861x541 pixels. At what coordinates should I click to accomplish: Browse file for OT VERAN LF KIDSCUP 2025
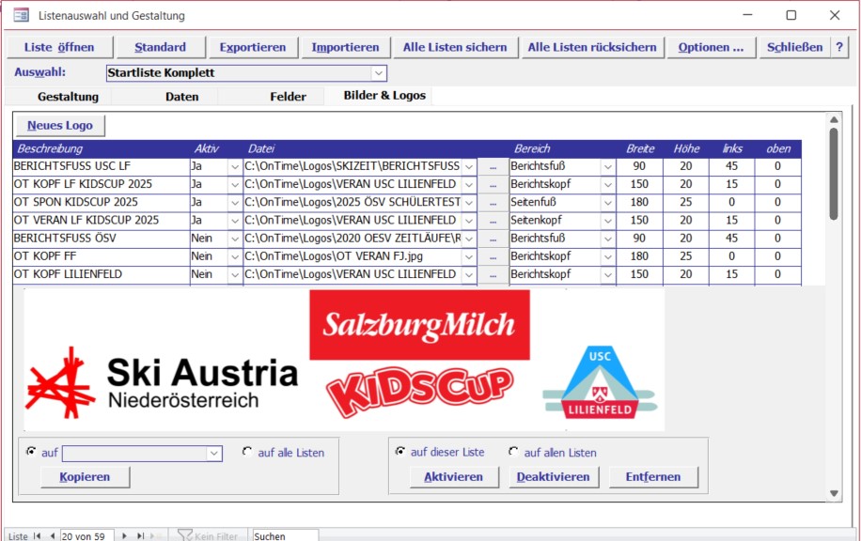tap(493, 221)
